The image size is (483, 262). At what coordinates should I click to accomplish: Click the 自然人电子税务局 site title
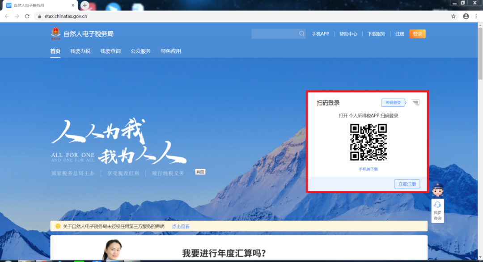89,34
